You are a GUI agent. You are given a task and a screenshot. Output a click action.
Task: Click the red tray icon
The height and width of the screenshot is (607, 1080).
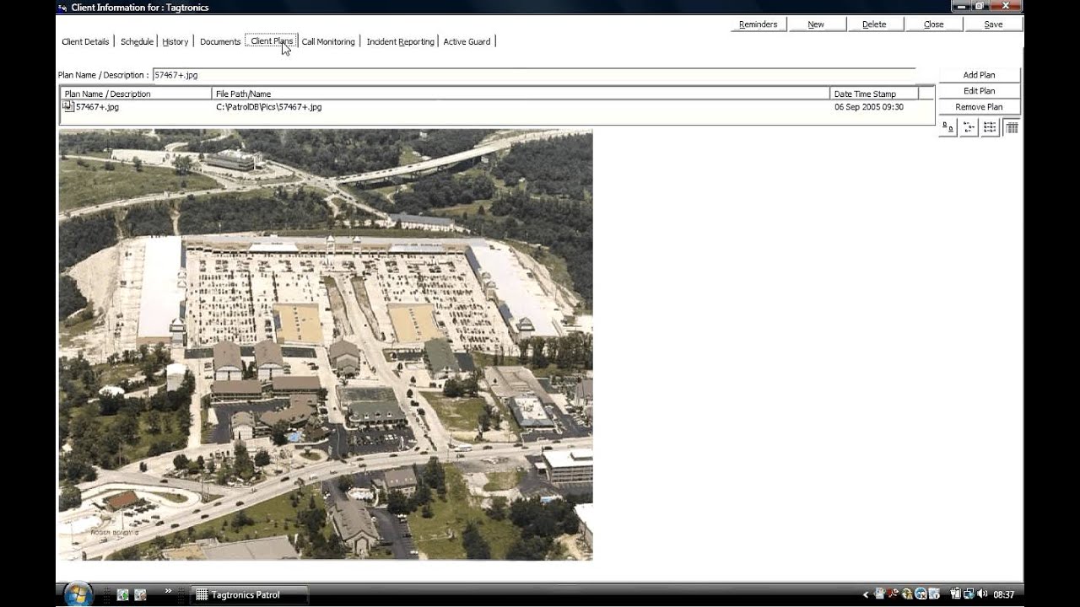pyautogui.click(x=894, y=594)
